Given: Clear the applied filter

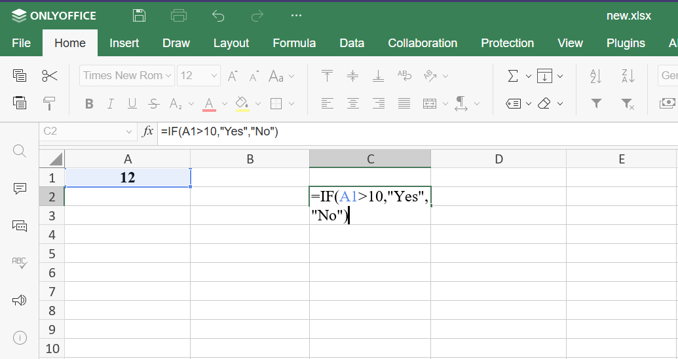Looking at the screenshot, I should point(628,104).
